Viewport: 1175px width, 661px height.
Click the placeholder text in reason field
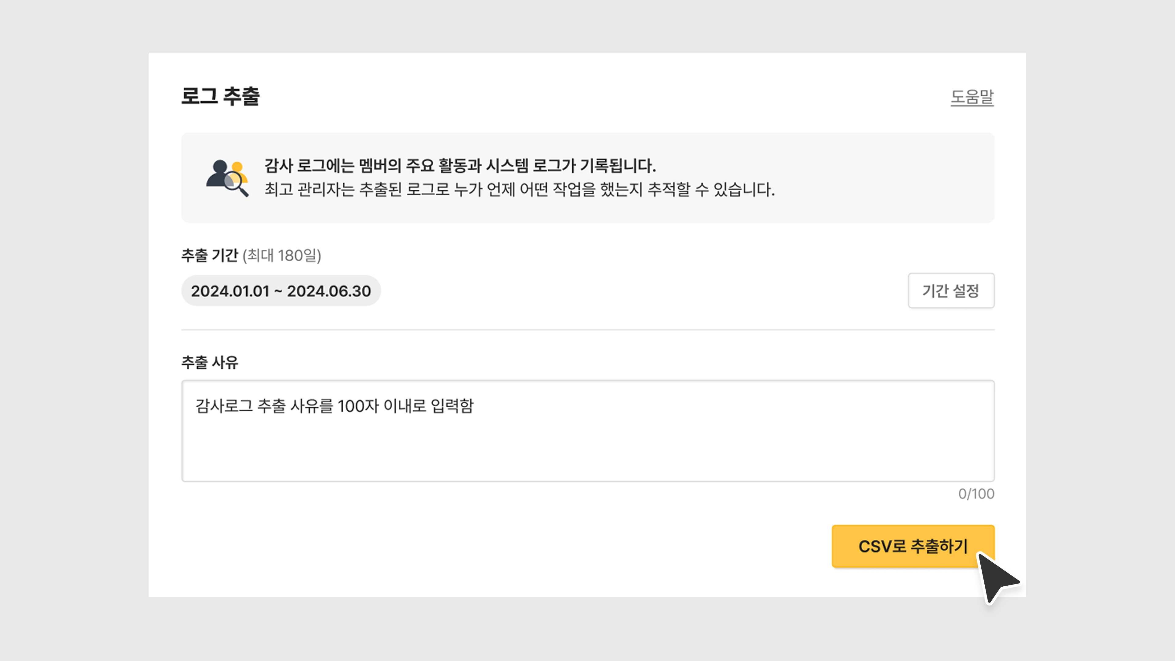(334, 405)
